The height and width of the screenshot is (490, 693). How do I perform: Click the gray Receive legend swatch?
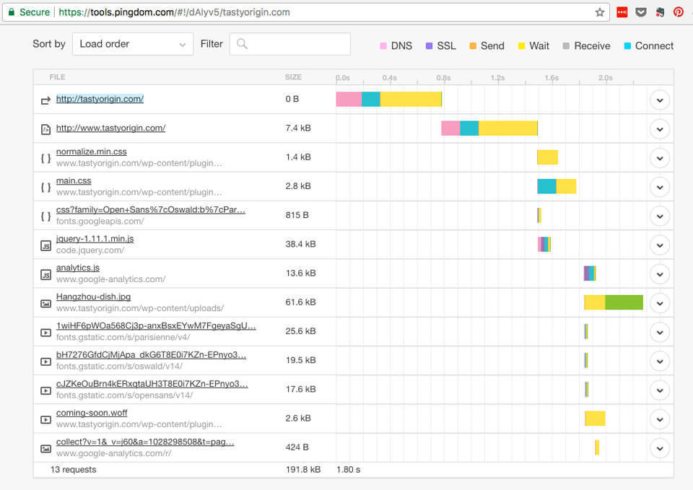[x=566, y=46]
